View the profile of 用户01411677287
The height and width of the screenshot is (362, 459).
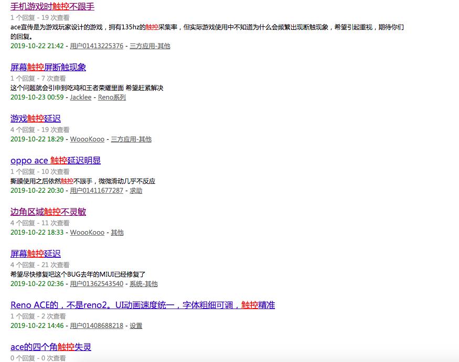tap(95, 190)
